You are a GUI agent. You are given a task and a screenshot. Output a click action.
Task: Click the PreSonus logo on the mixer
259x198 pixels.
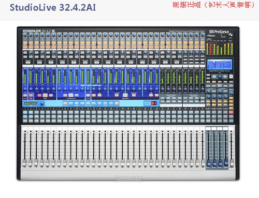219,32
